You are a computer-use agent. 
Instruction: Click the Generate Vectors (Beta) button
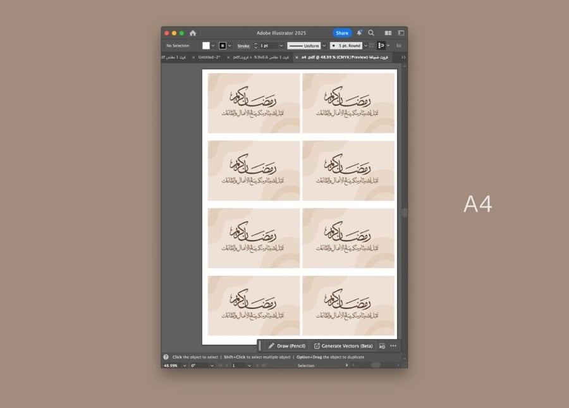tap(343, 346)
